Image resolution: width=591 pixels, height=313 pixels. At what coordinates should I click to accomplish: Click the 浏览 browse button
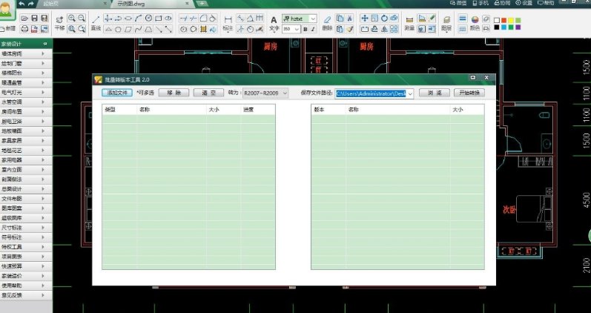point(434,93)
